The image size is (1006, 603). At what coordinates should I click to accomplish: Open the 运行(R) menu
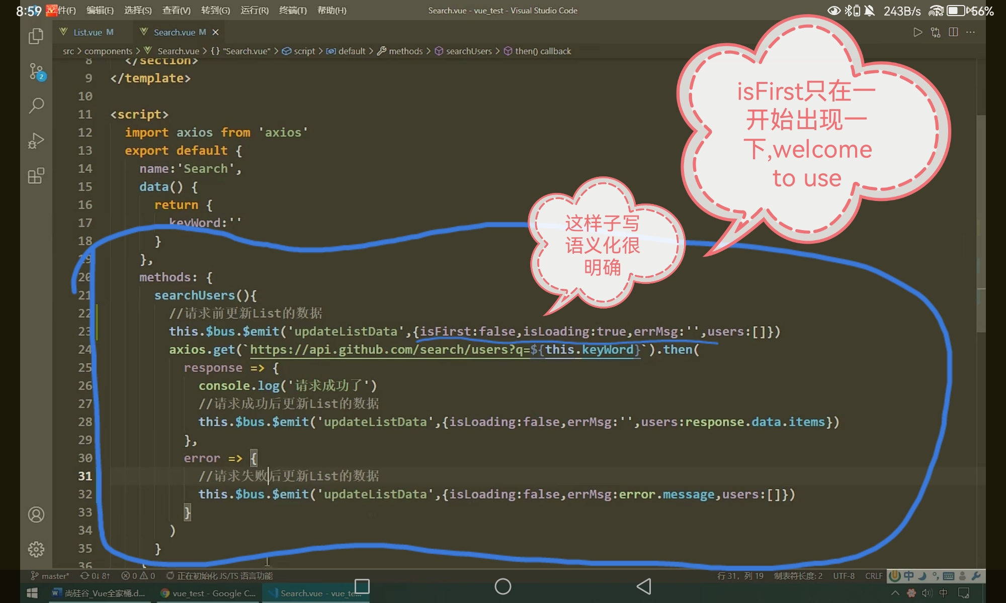(255, 11)
